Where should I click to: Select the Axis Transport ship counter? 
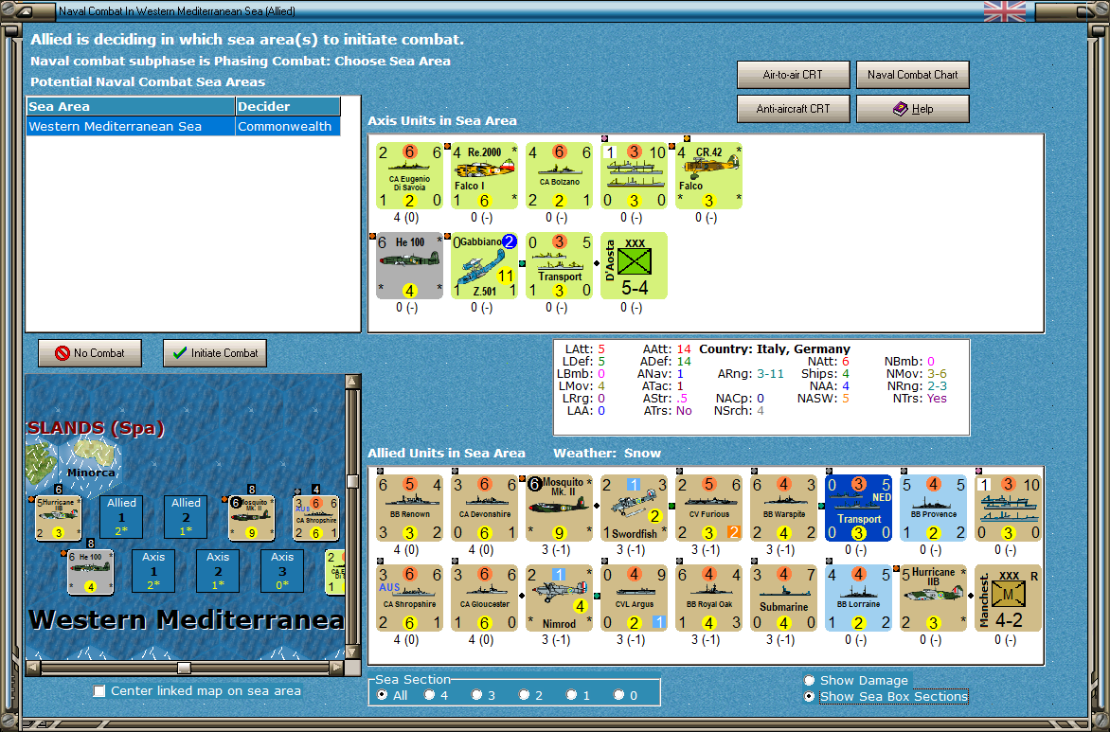tap(559, 265)
